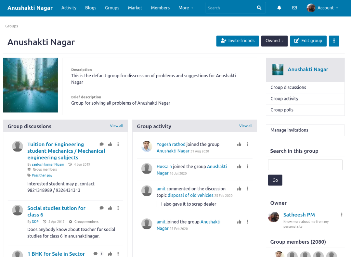Open the Account dropdown menu

coord(322,8)
